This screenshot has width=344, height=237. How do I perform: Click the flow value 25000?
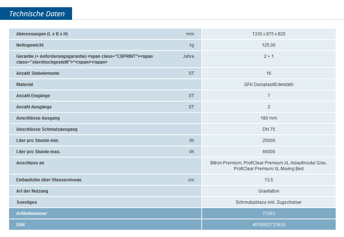point(269,141)
